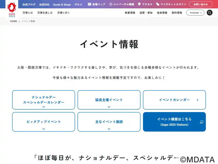
Task: Click the ほぼ毎日が、ナショナルデー heading
Action: click(107, 158)
